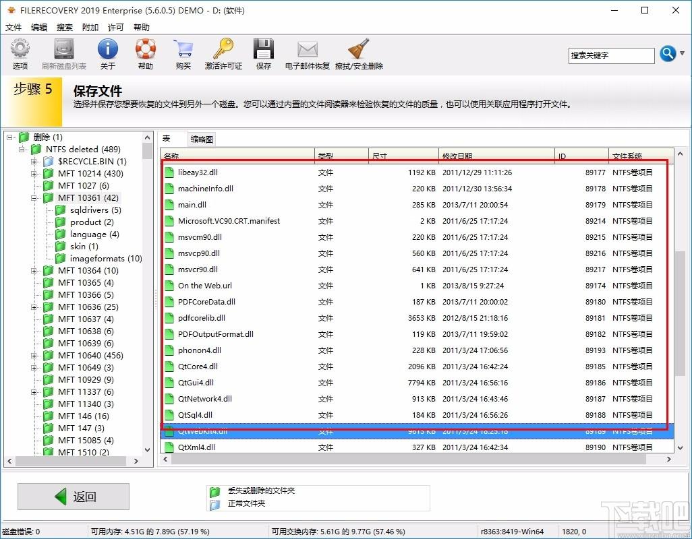This screenshot has width=692, height=539.
Task: Sort by the 文件系统 column header
Action: tap(641, 156)
